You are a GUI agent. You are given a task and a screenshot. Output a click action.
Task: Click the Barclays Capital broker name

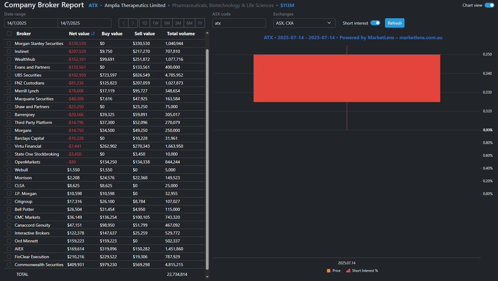(x=29, y=138)
